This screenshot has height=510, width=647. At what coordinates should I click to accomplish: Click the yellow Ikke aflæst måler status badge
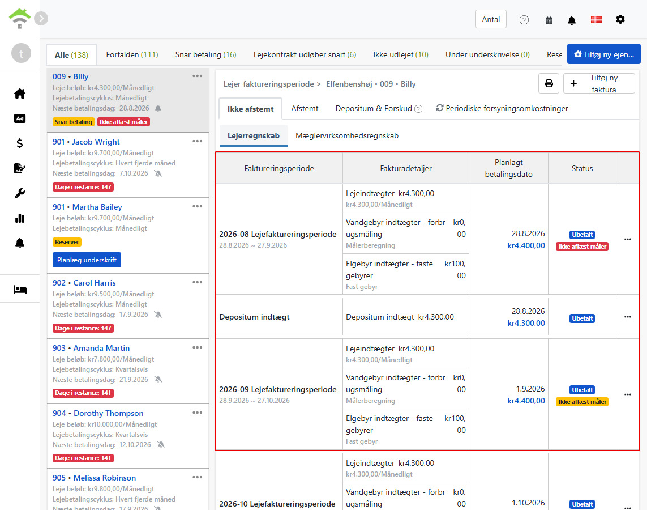click(582, 402)
